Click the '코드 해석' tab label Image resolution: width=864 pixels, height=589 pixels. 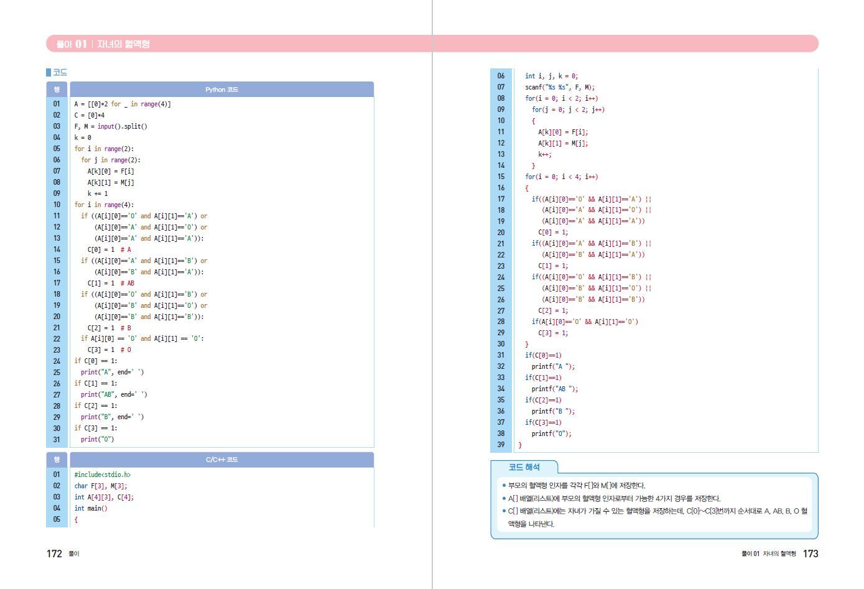pyautogui.click(x=524, y=467)
